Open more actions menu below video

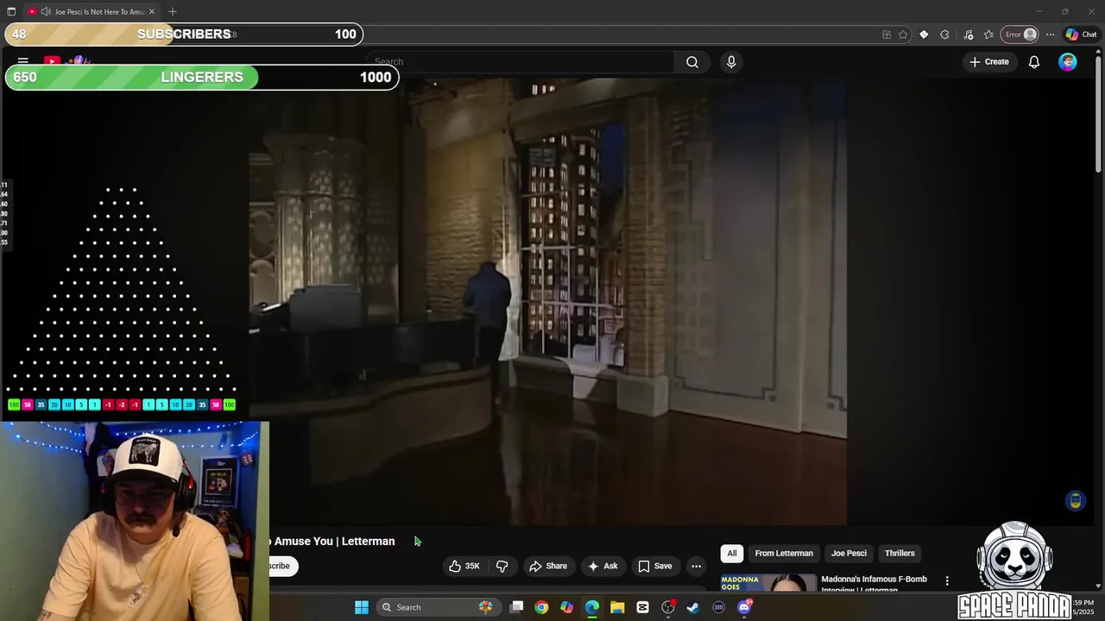tap(696, 566)
